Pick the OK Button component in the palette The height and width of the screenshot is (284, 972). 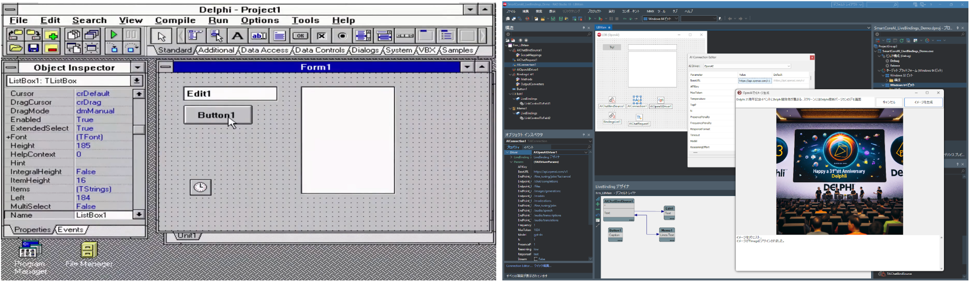[300, 36]
